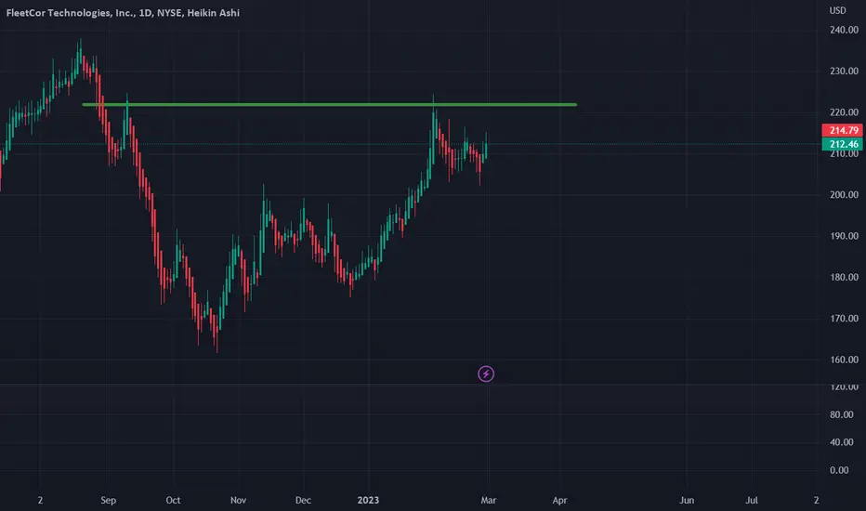Click the USD currency label
Screen dimensions: 866x511
point(837,10)
